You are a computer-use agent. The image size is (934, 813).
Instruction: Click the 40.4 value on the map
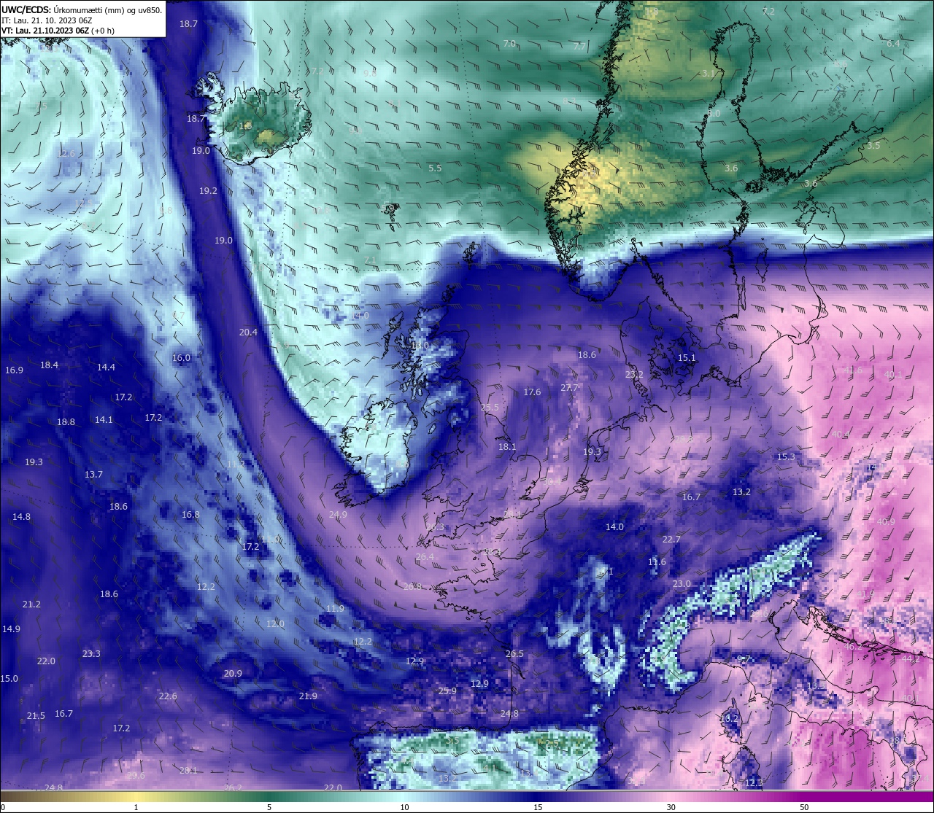[x=841, y=435]
